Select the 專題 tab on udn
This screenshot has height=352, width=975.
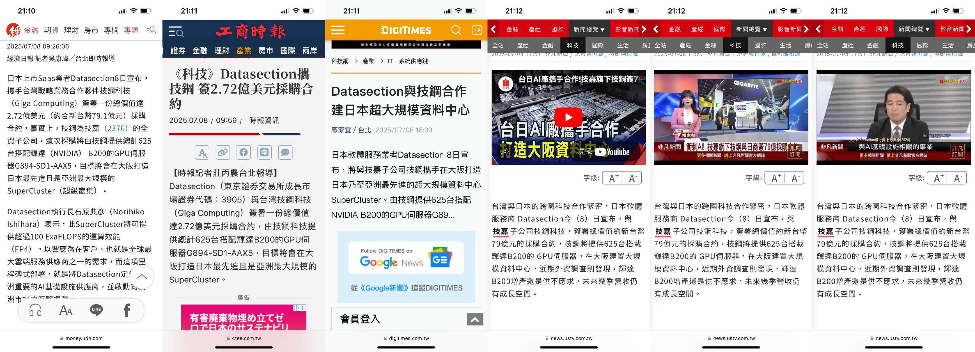click(131, 30)
